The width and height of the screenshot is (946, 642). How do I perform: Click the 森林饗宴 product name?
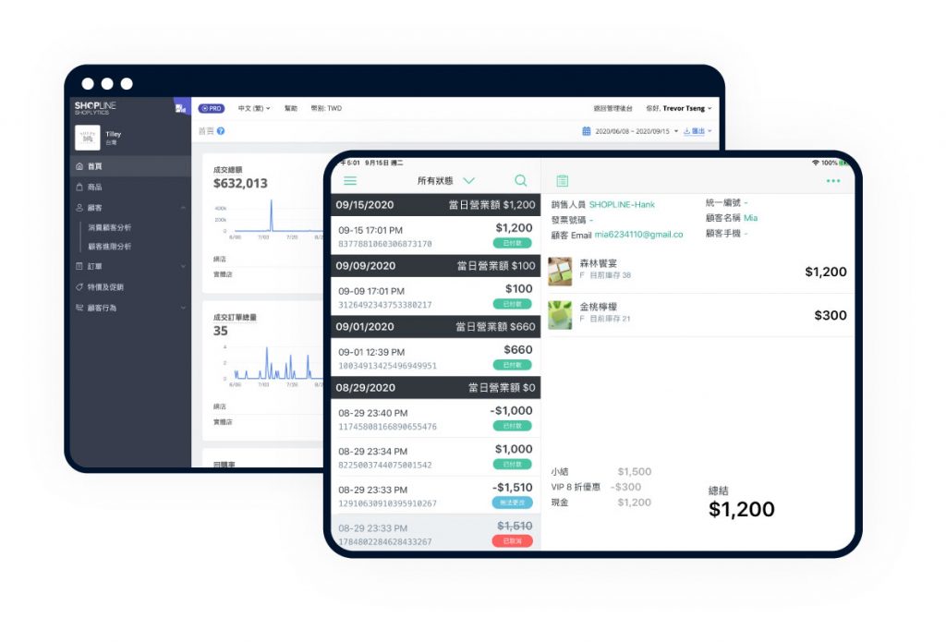[598, 263]
